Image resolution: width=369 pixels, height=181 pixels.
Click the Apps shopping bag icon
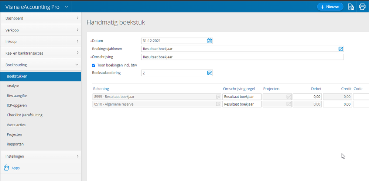point(6,168)
